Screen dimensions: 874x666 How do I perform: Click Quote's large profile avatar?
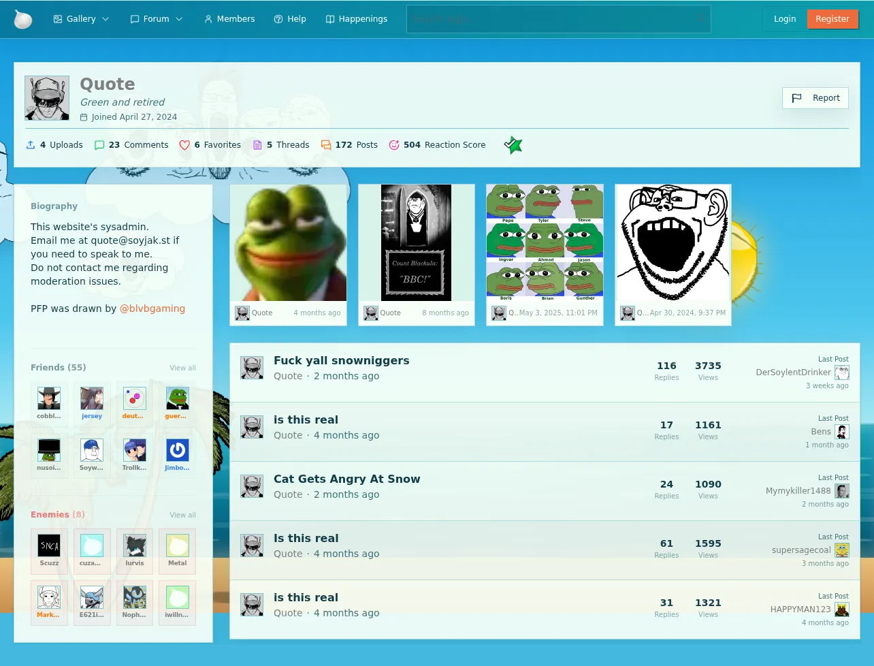(x=47, y=98)
